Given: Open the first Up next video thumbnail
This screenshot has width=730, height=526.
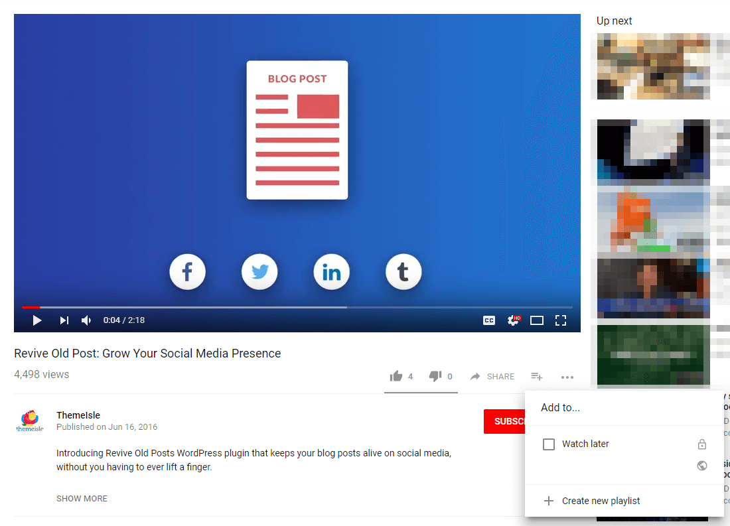Looking at the screenshot, I should (654, 66).
